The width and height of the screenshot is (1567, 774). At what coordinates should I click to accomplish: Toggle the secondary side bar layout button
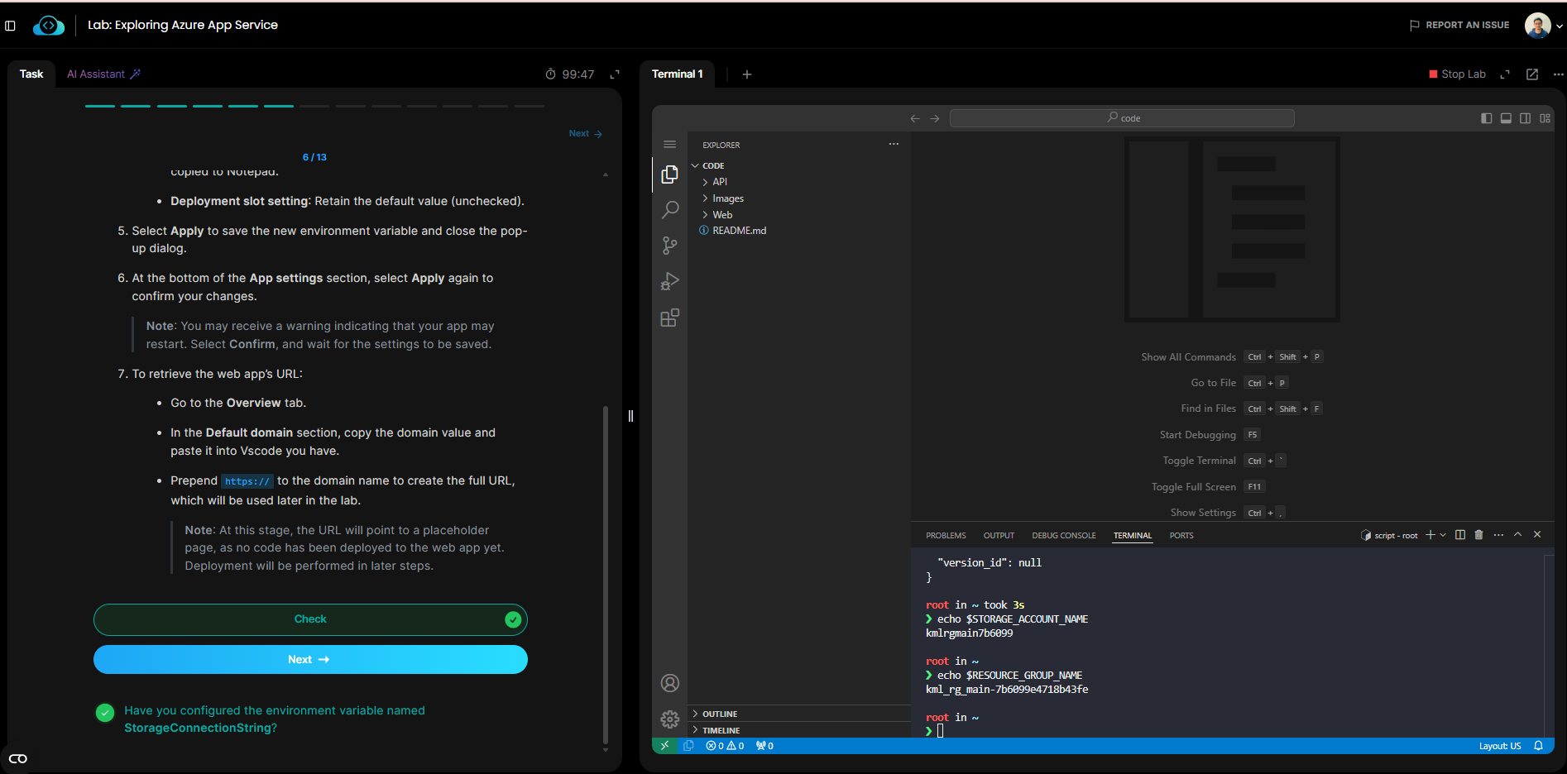[x=1525, y=118]
